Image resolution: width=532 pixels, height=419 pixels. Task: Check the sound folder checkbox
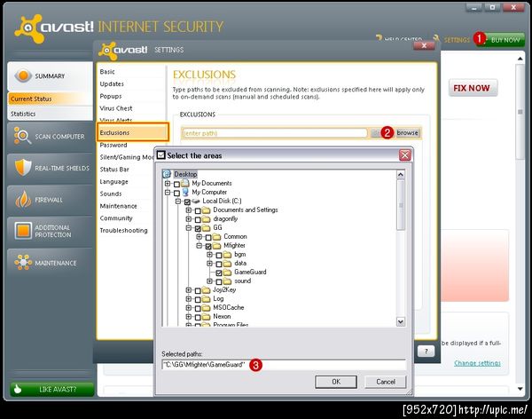point(219,281)
